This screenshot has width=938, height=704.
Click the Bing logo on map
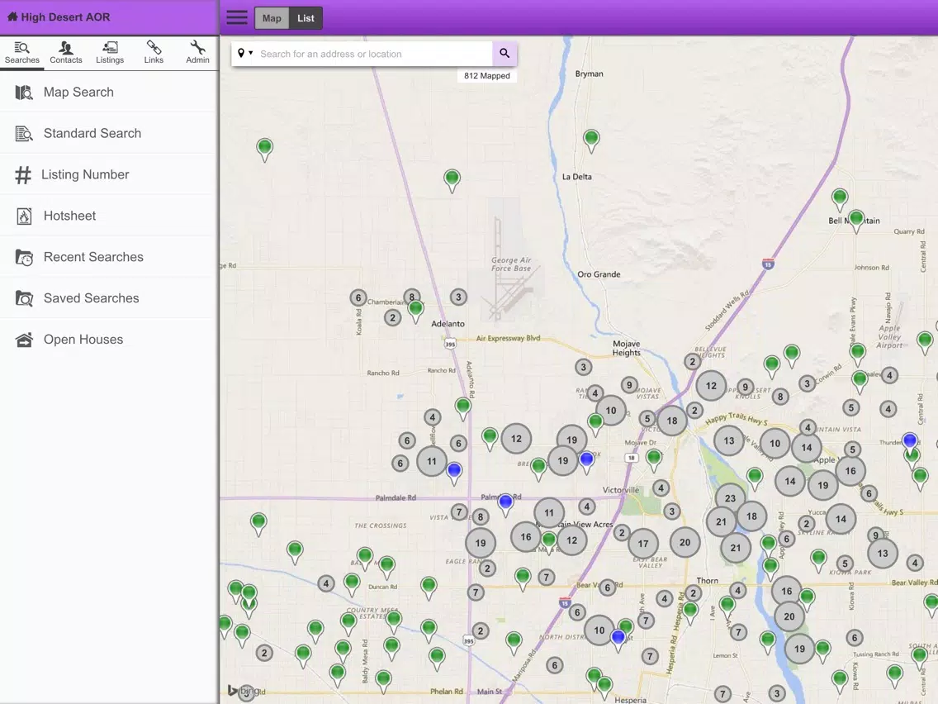click(243, 691)
